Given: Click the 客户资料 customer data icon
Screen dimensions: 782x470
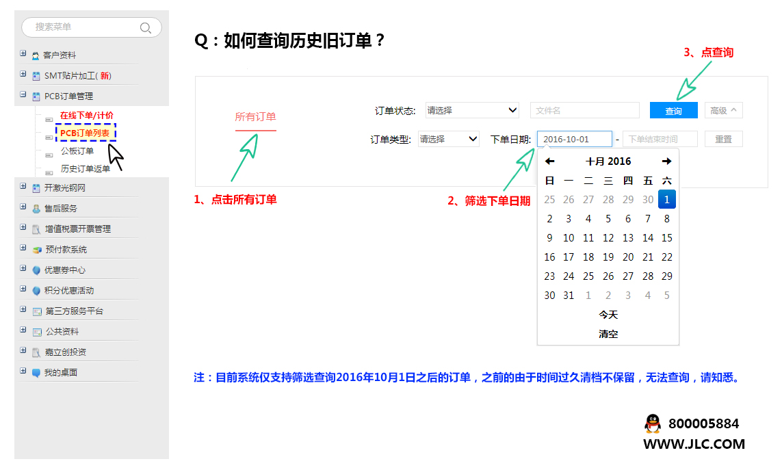Looking at the screenshot, I should 38,55.
